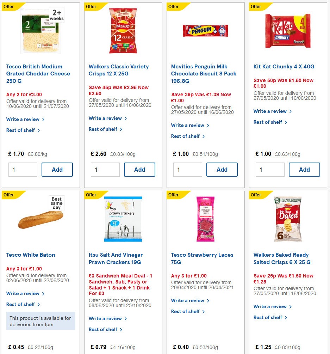Add Tesco British Medium Grated Cheddar to basket
Image resolution: width=330 pixels, height=354 pixels.
coord(57,170)
